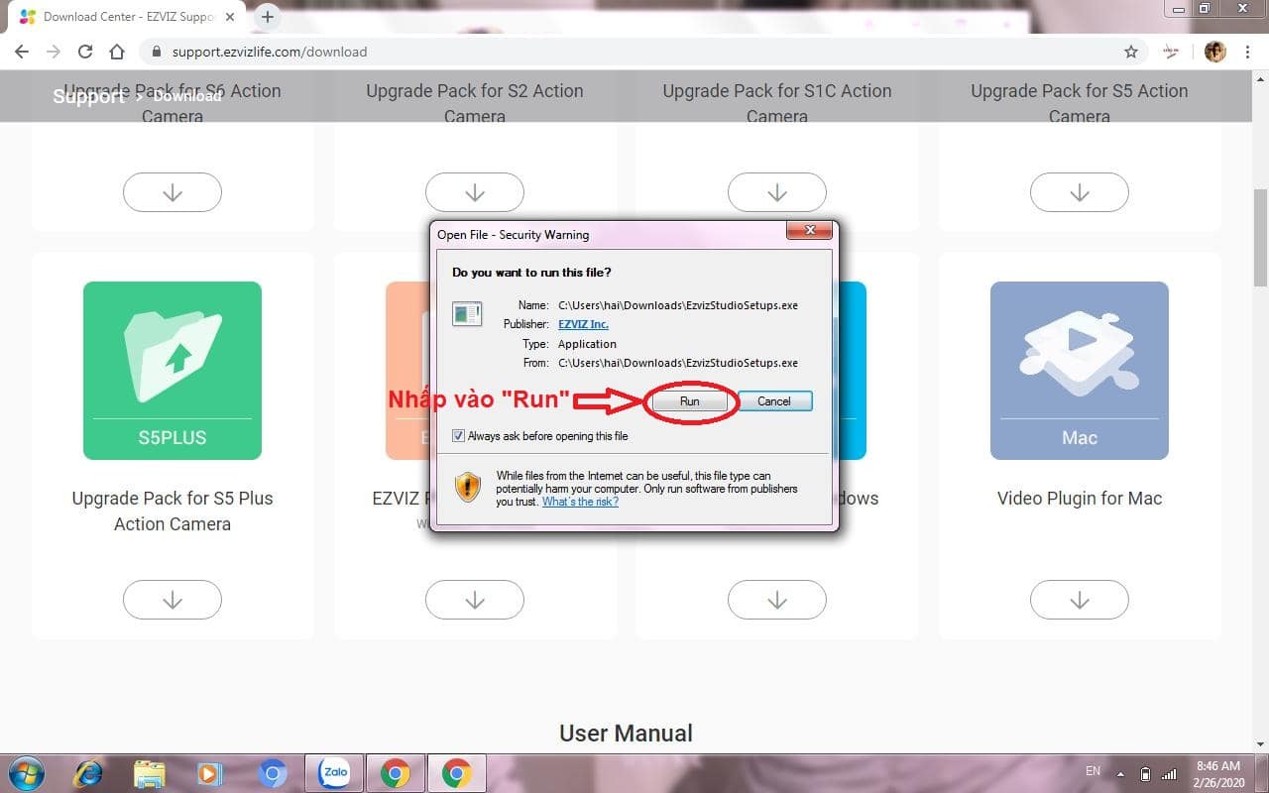This screenshot has height=793, width=1269.
Task: Switch to the second Chrome taskbar window
Action: (456, 773)
